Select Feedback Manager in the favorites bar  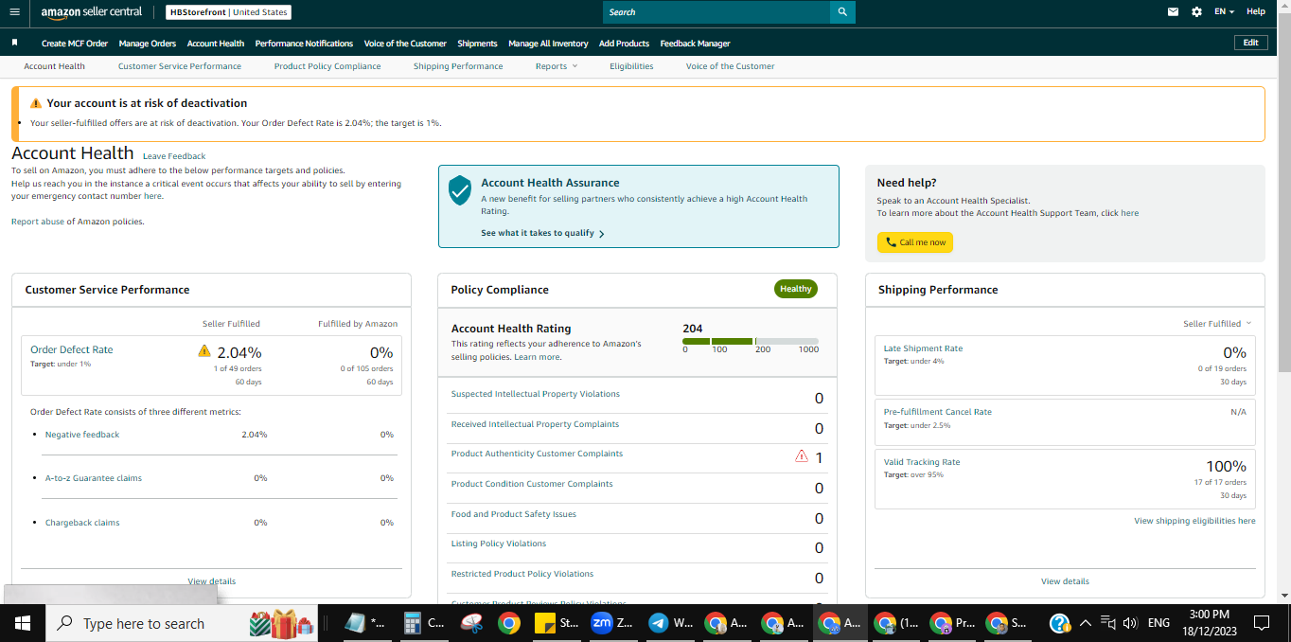pyautogui.click(x=695, y=44)
